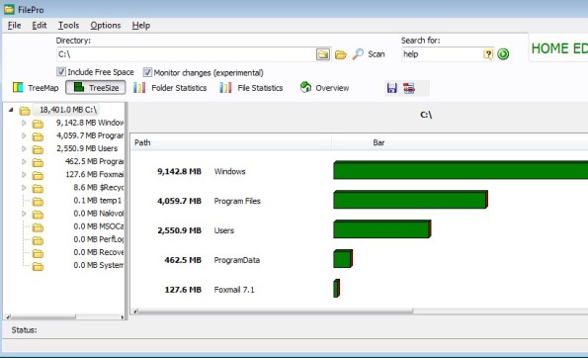Click folder icon of 8.6 MB $Recycle row
This screenshot has width=588, height=358.
pos(38,188)
